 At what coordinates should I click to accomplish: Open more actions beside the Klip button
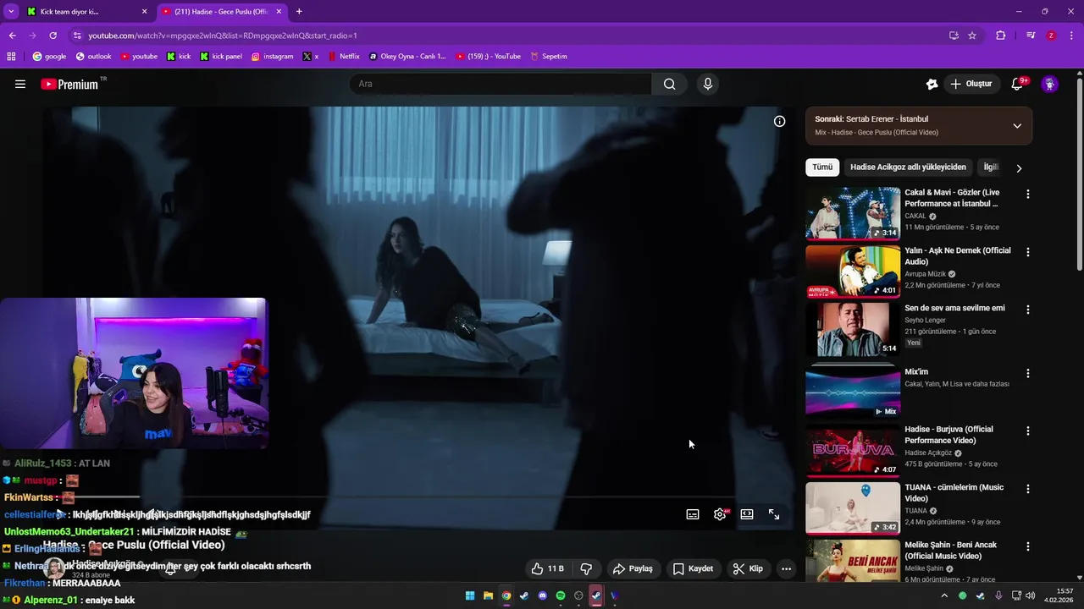click(786, 568)
